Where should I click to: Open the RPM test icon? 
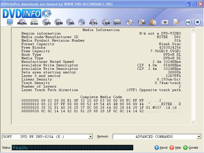tap(58, 22)
